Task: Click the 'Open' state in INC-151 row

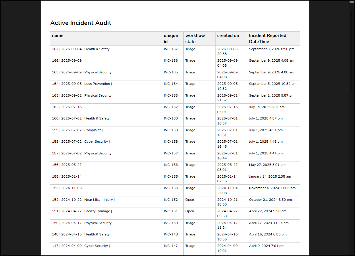Action: (x=200, y=214)
